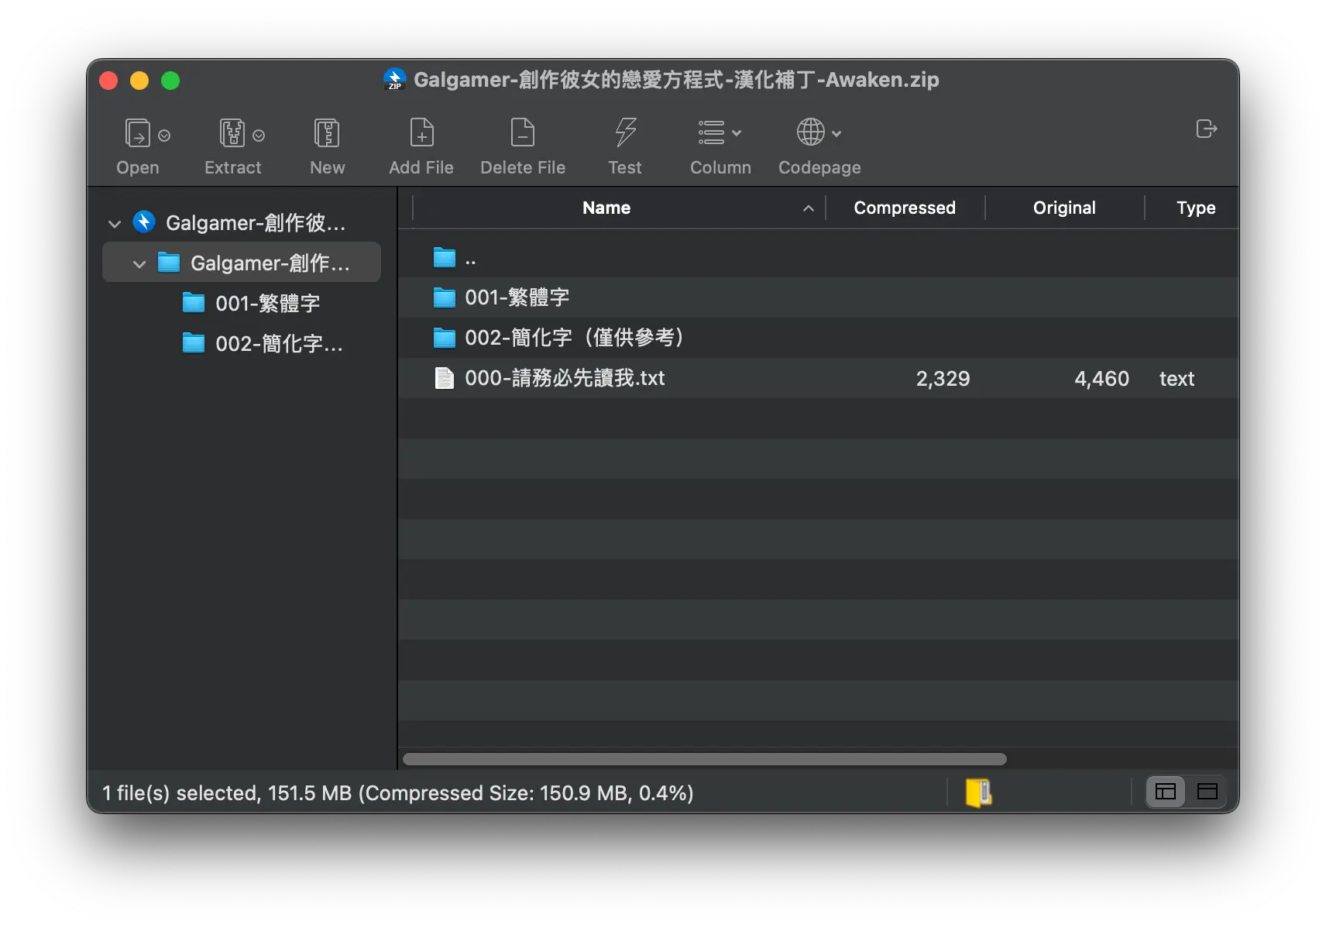Switch to sidebar split view layout

point(1166,792)
